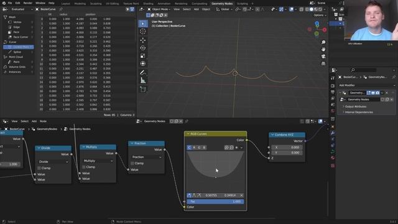Select the Instances spreadsheet data source
Viewport: 398px width, 224px height.
(15, 72)
